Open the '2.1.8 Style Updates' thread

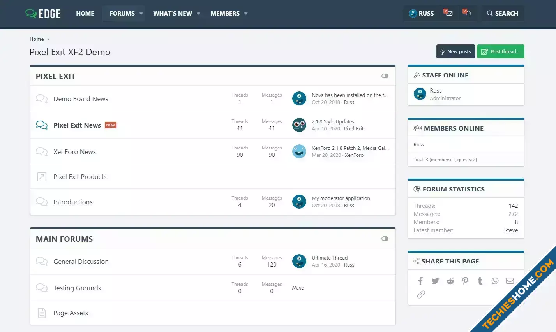333,121
